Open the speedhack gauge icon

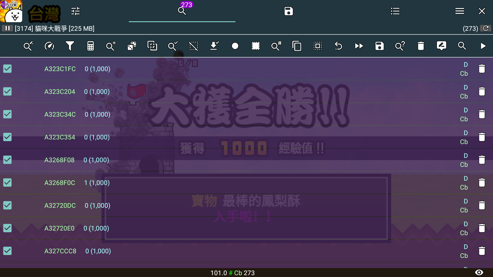tap(49, 46)
